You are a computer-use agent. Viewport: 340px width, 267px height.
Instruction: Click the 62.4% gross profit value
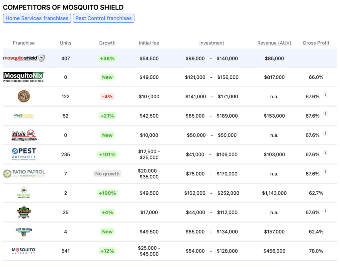316,232
